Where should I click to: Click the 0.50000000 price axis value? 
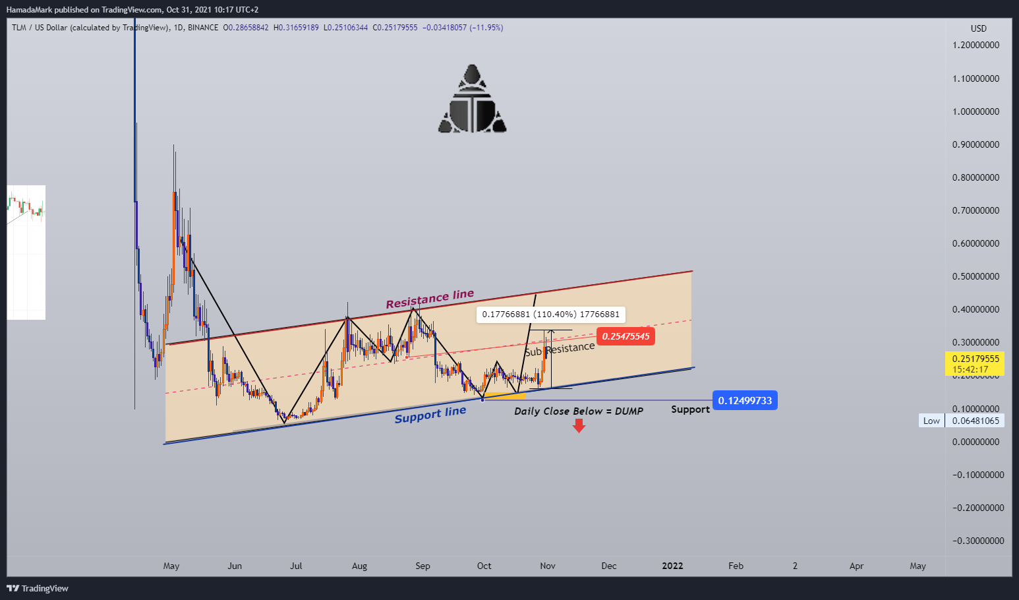[975, 276]
